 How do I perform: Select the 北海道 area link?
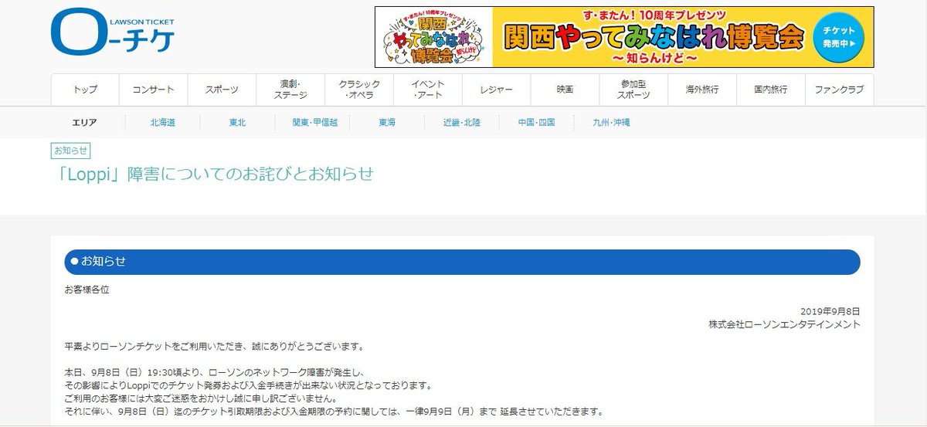[162, 123]
